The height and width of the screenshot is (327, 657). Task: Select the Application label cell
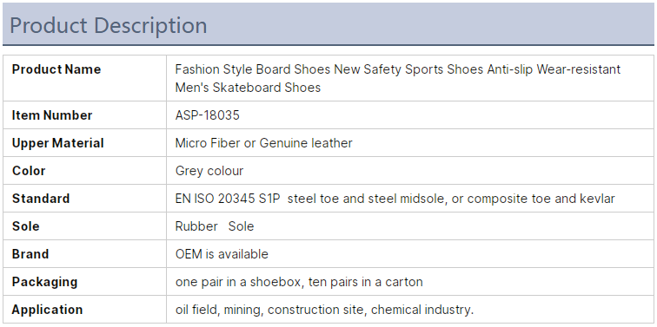pos(84,310)
